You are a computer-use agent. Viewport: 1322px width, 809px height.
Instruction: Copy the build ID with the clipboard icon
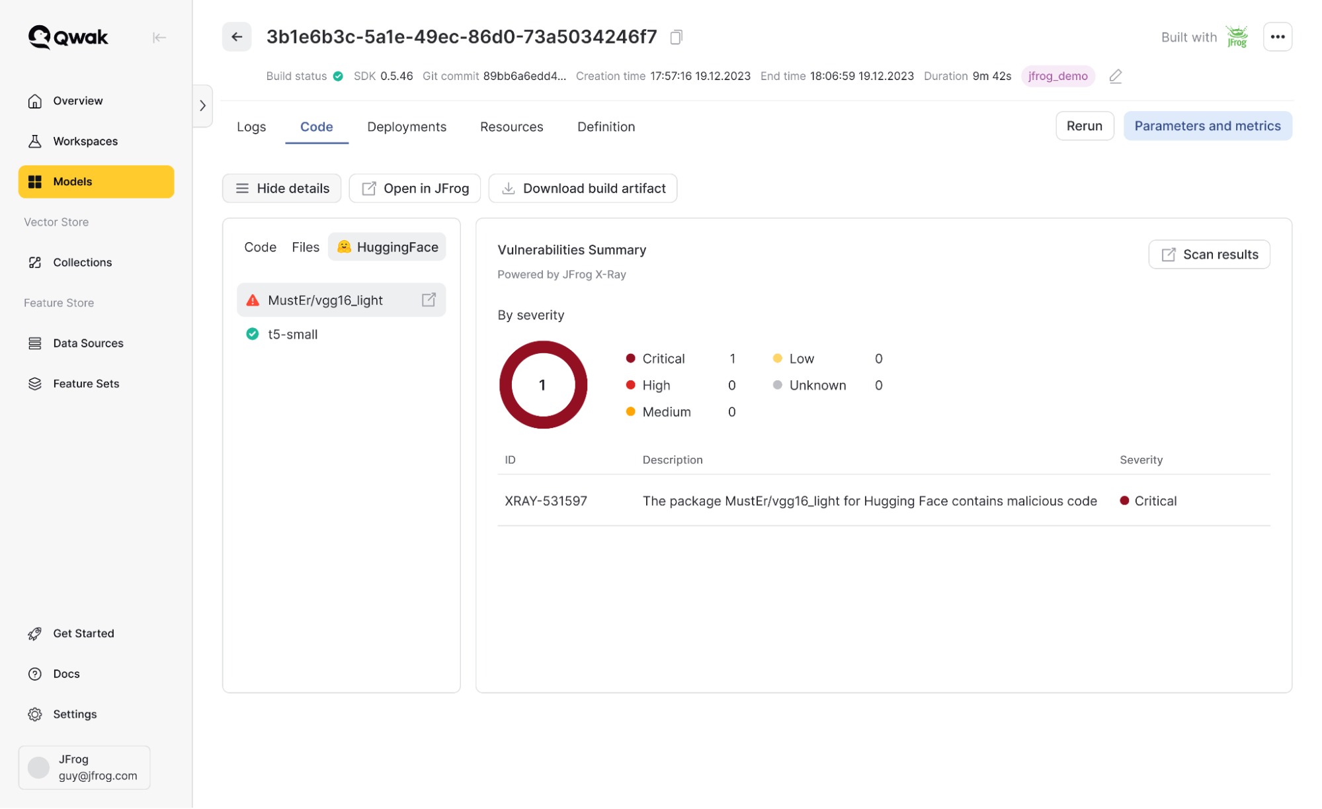(x=676, y=37)
